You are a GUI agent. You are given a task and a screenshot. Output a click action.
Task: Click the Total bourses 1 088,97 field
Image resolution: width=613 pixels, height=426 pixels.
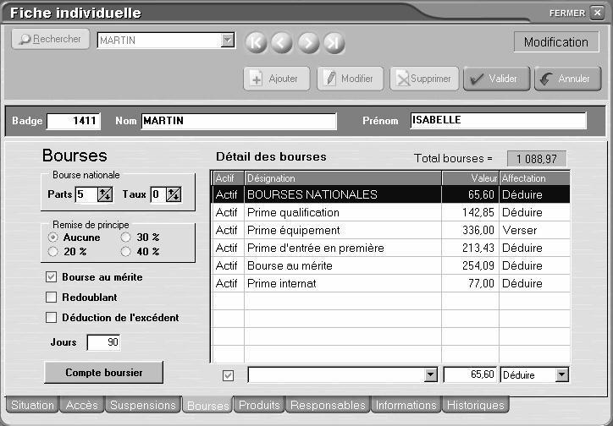click(x=537, y=159)
